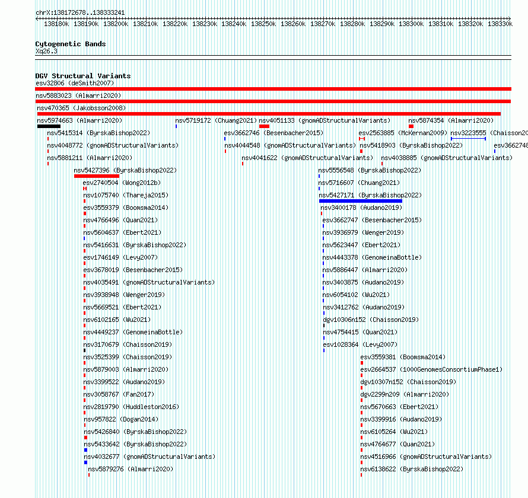Image resolution: width=528 pixels, height=498 pixels.
Task: Open esv2563885 (McKernan2009) label
Action: [x=403, y=133]
